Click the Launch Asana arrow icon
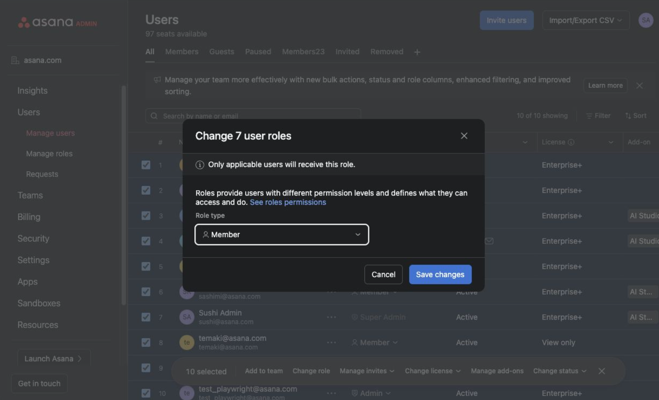This screenshot has width=659, height=400. tap(80, 359)
